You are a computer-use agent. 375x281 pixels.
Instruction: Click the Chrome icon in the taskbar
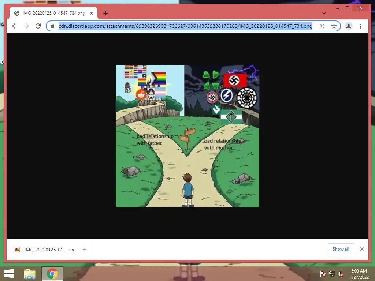pos(52,274)
